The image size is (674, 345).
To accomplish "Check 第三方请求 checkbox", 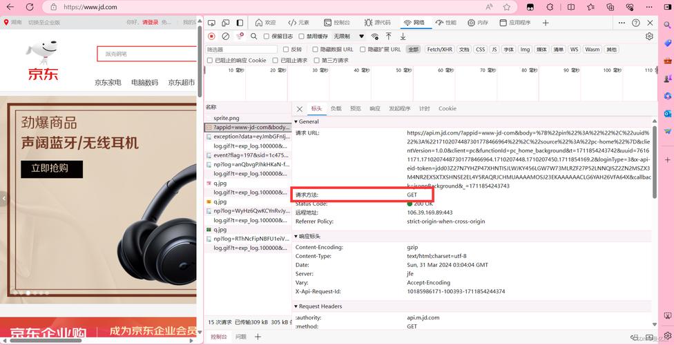I will [x=317, y=61].
